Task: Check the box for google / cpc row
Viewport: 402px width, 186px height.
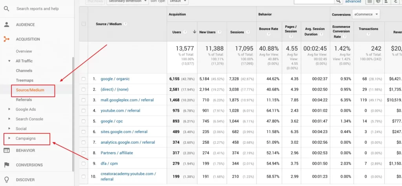Action: (x=83, y=121)
